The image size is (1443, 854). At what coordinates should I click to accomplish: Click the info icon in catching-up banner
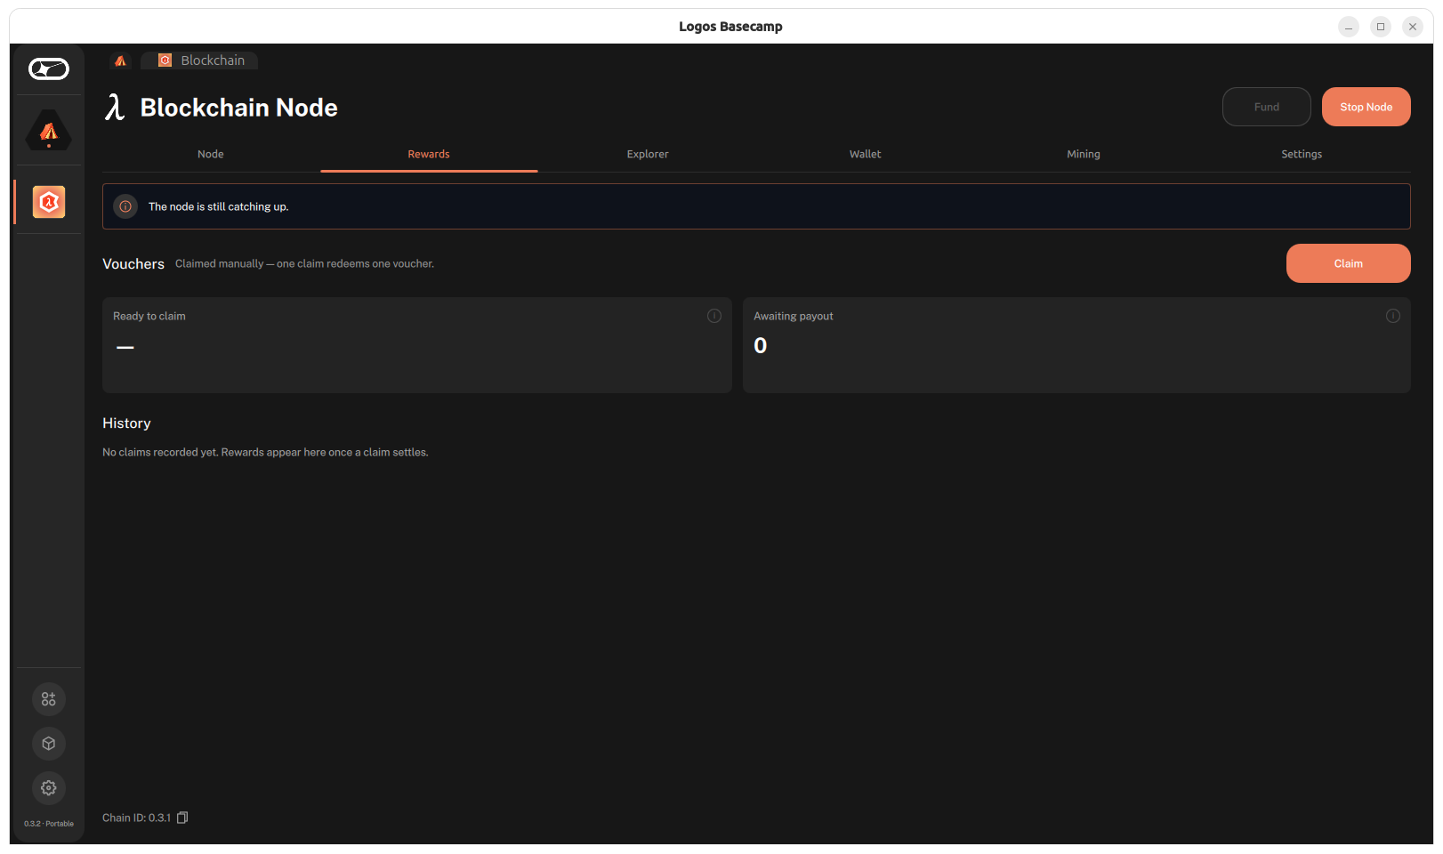(125, 206)
